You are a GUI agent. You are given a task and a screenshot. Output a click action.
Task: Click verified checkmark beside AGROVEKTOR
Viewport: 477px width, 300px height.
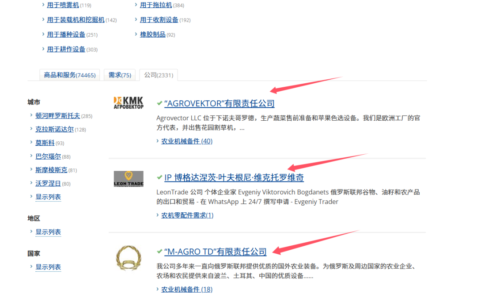[x=159, y=103]
